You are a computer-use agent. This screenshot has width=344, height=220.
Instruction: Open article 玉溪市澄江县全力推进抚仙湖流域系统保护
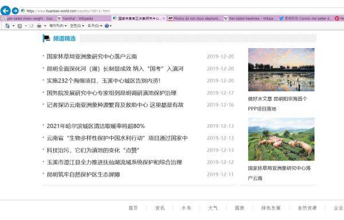point(114,162)
